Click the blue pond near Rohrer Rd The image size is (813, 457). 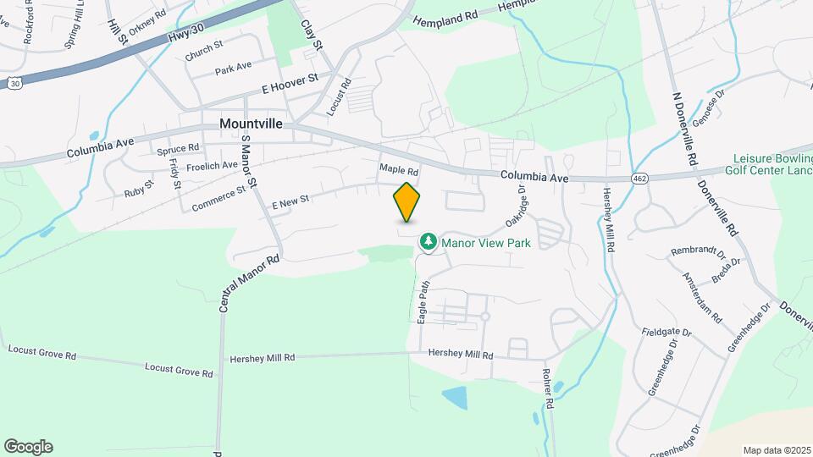(456, 398)
